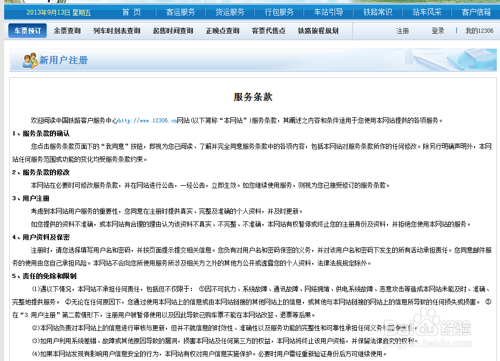Click the 注册 register link

click(402, 31)
